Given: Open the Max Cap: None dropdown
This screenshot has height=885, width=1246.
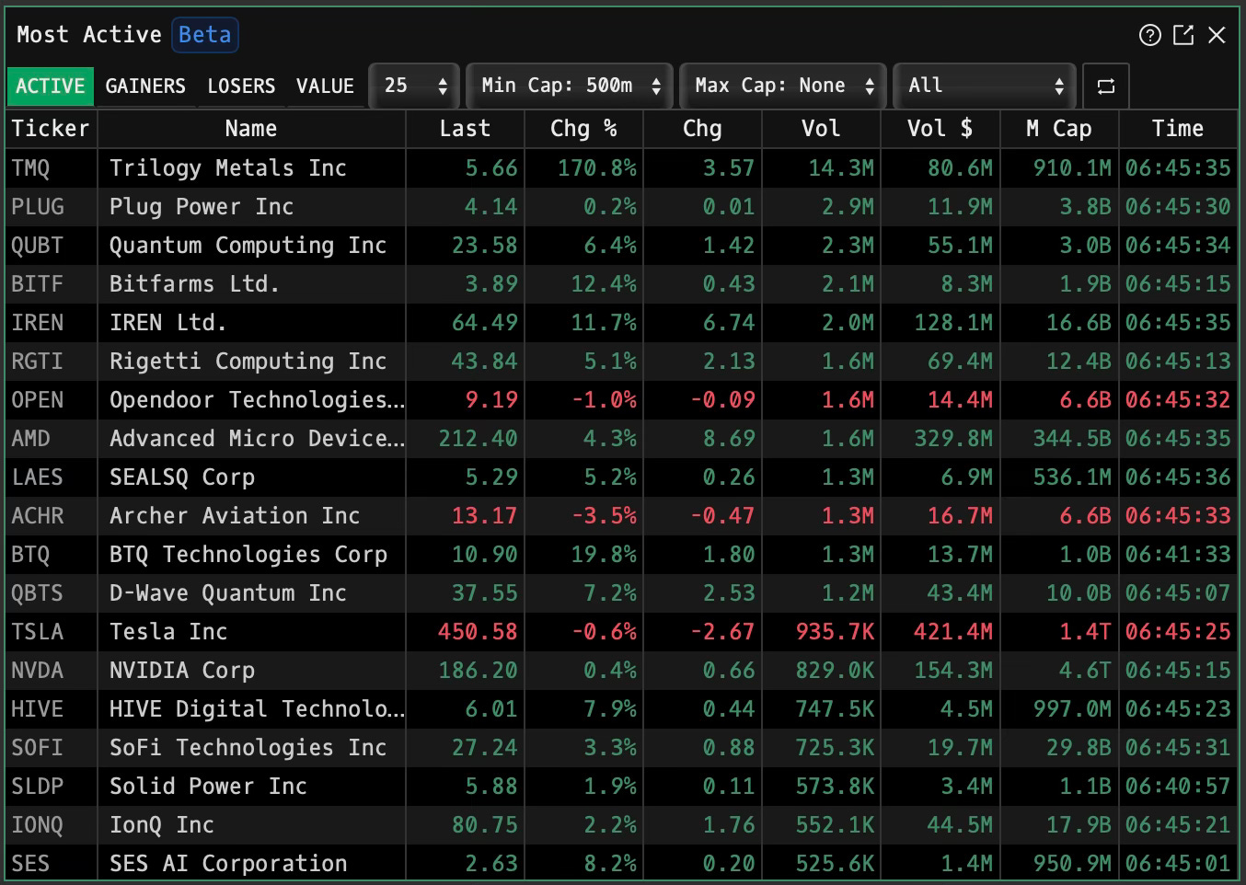Looking at the screenshot, I should (x=784, y=86).
